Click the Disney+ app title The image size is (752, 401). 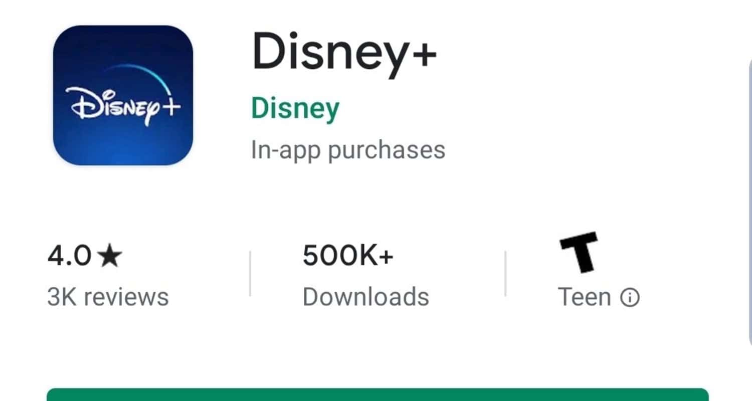click(x=344, y=52)
